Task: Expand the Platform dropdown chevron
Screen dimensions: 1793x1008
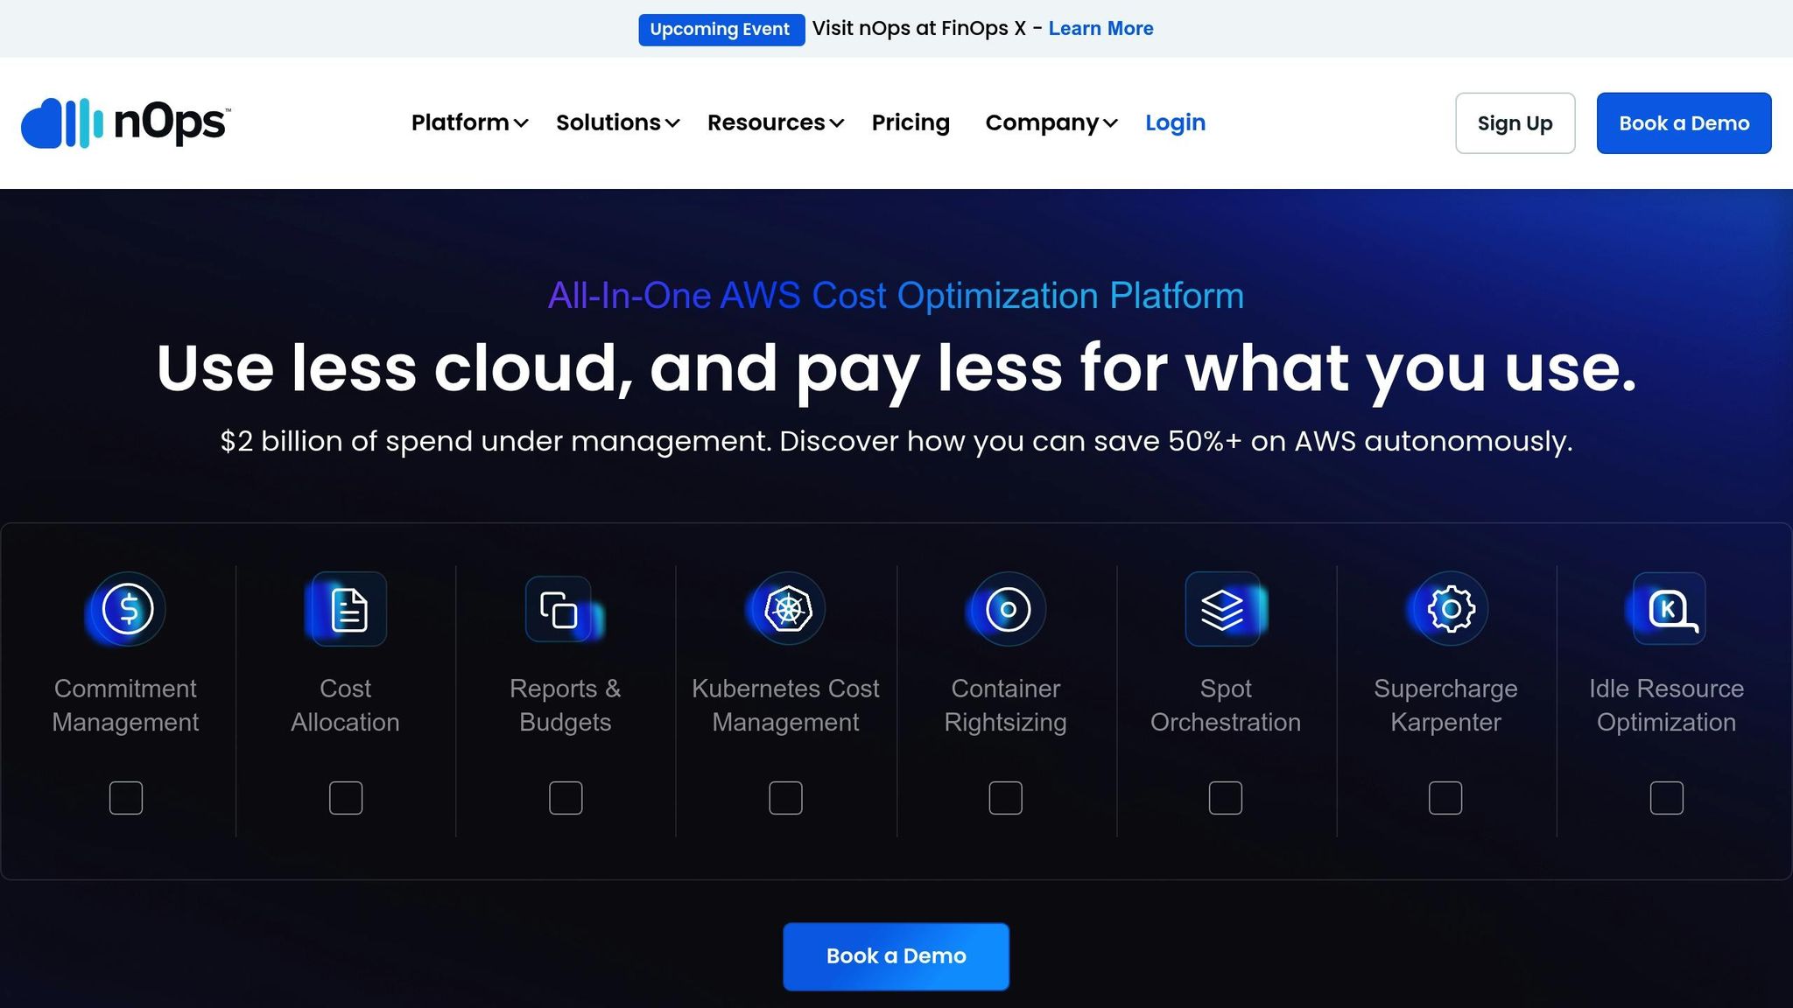Action: pos(521,123)
